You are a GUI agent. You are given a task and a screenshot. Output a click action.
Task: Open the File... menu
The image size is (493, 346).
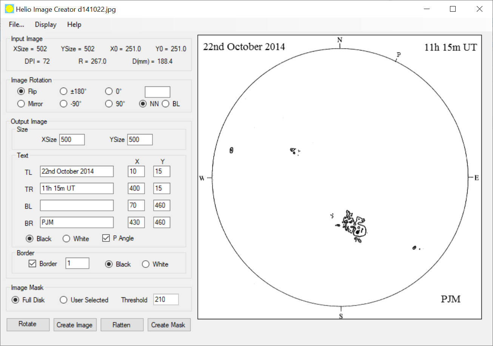point(17,25)
